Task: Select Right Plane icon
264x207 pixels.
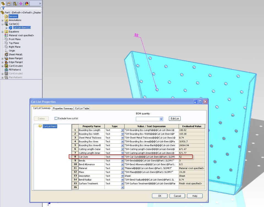Action: tap(6, 47)
